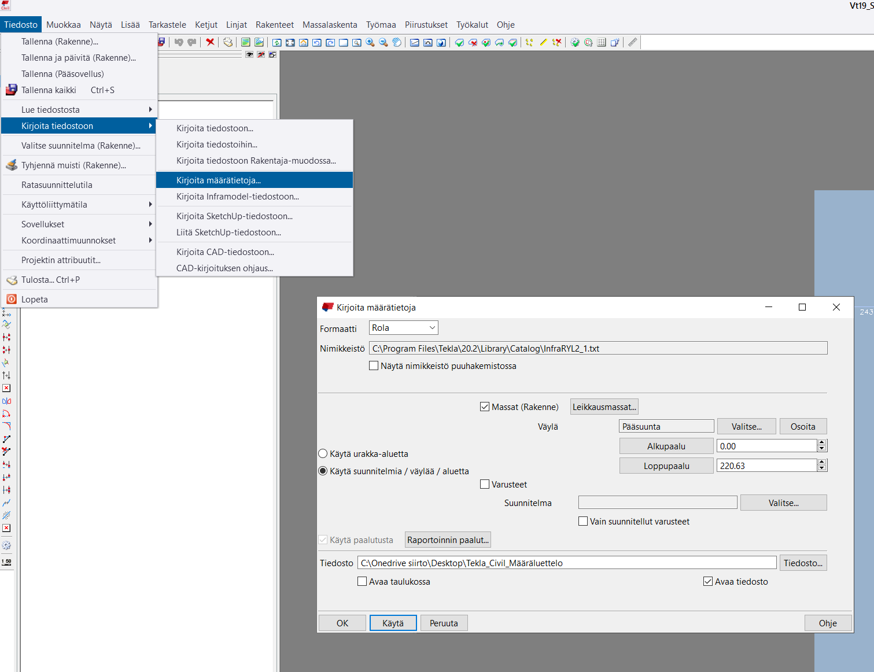The height and width of the screenshot is (672, 874).
Task: Click the redo arrow toolbar icon
Action: click(x=192, y=42)
